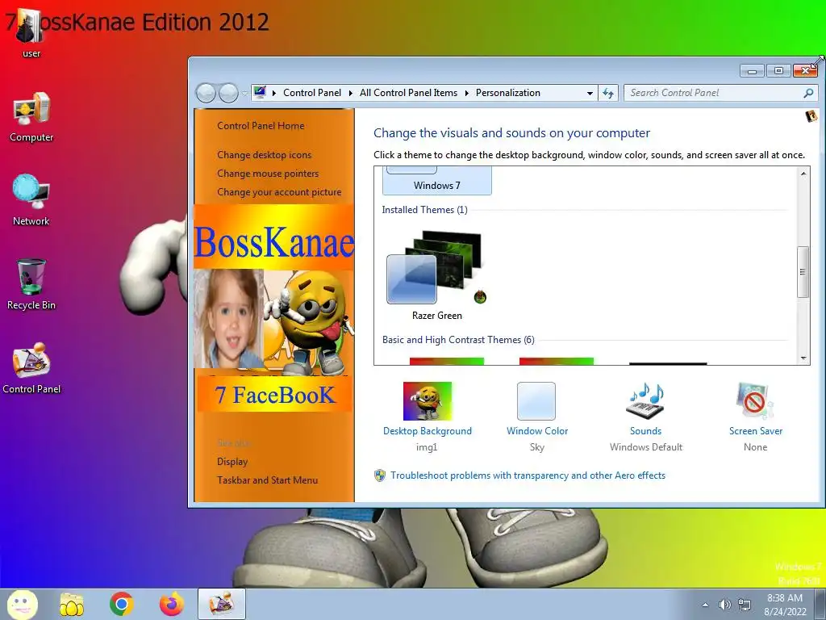Open the volume speaker tray icon
Viewport: 826px width, 620px height.
tap(725, 605)
